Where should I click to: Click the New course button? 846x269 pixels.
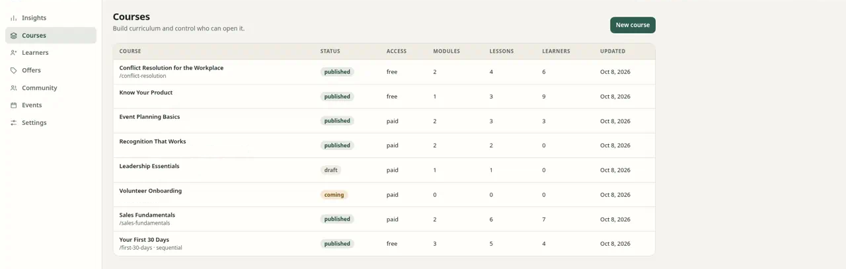(x=633, y=25)
